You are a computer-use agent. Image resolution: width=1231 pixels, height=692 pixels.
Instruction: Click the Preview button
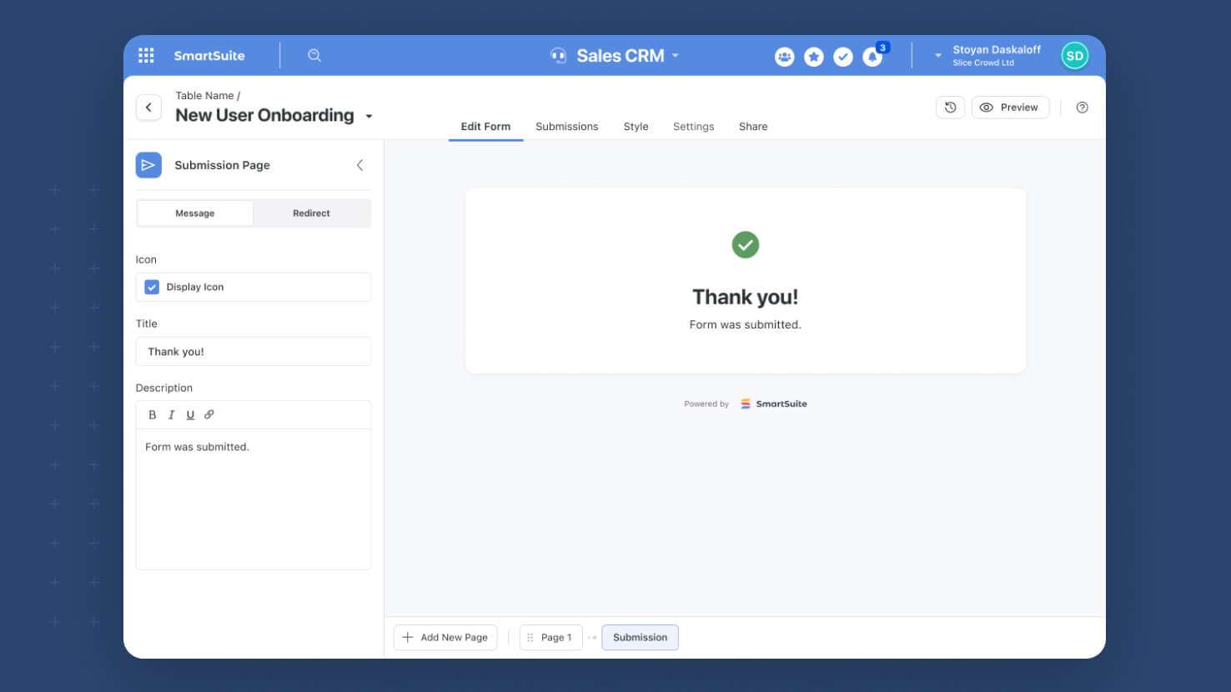coord(1010,108)
